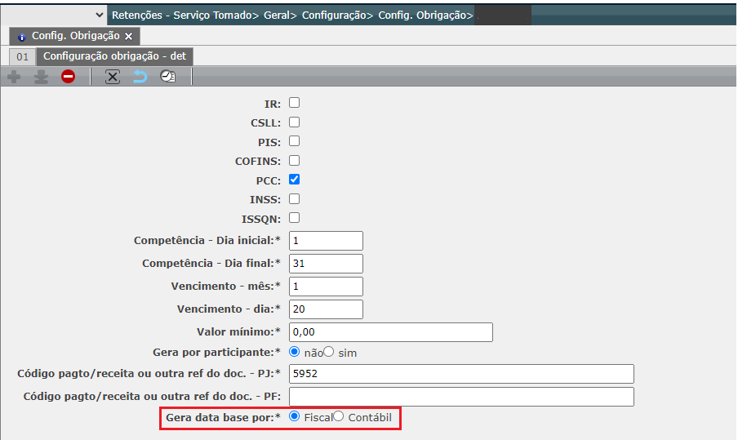Viewport: 738px width, 440px height.
Task: Close the Config. Obrigação tab
Action: click(x=129, y=37)
